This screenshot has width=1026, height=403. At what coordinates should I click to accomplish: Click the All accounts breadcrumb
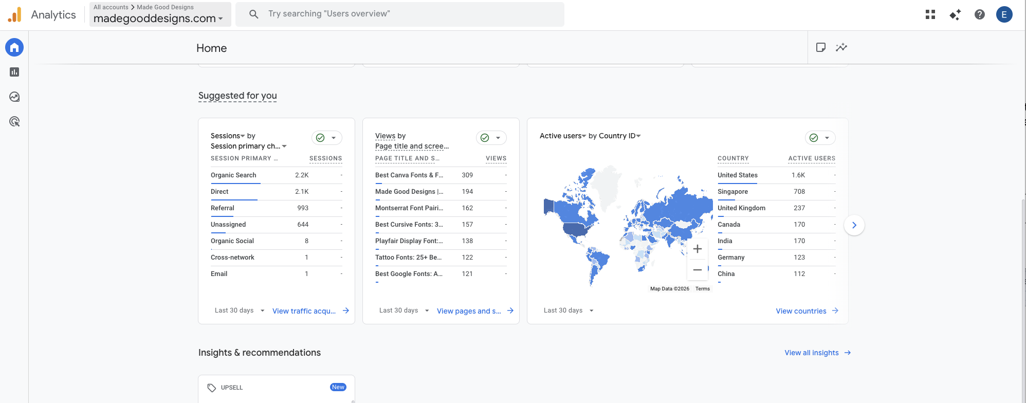click(x=111, y=7)
